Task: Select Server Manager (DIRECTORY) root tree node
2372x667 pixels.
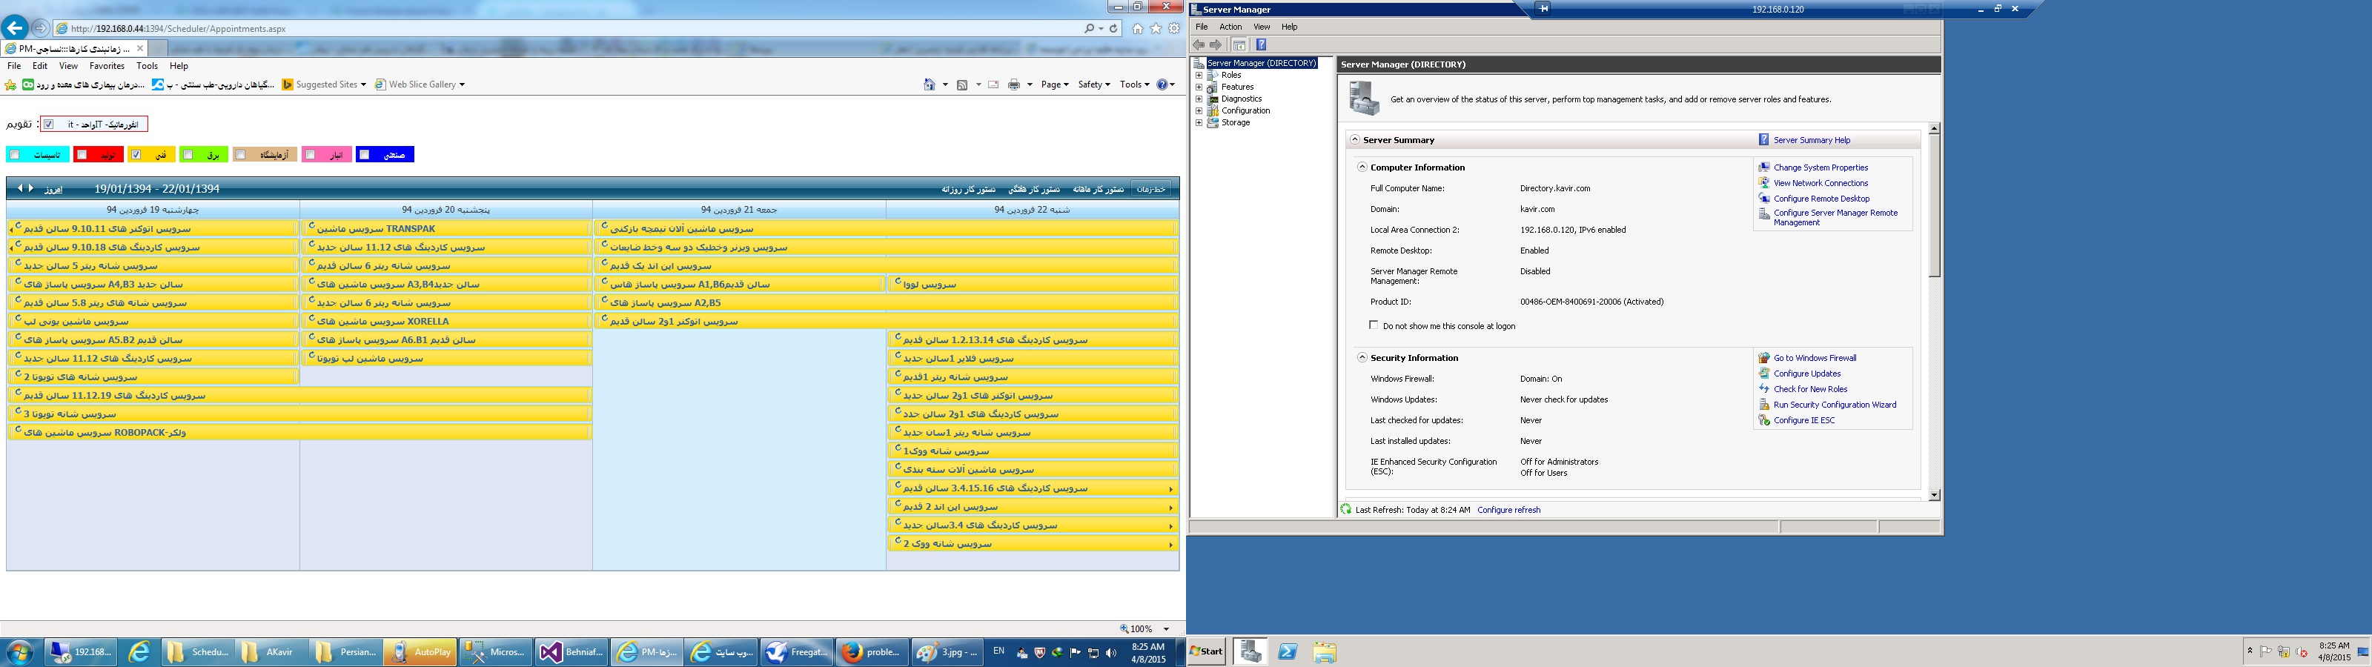Action: click(1262, 64)
